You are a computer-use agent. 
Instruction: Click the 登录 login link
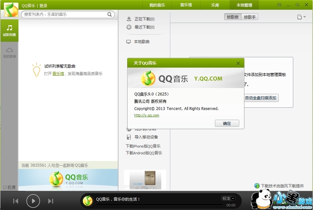pyautogui.click(x=43, y=6)
